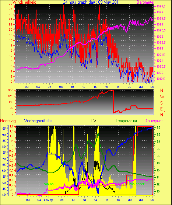Screen dimensions: 172x205
Task: Click the black UV legend label
Action: point(94,121)
